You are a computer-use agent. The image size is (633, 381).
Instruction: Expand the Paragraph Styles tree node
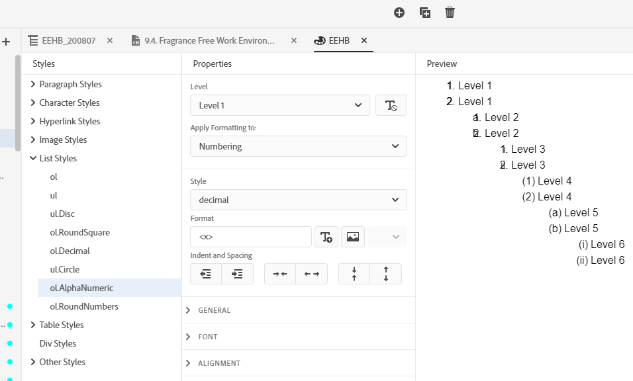pos(33,84)
